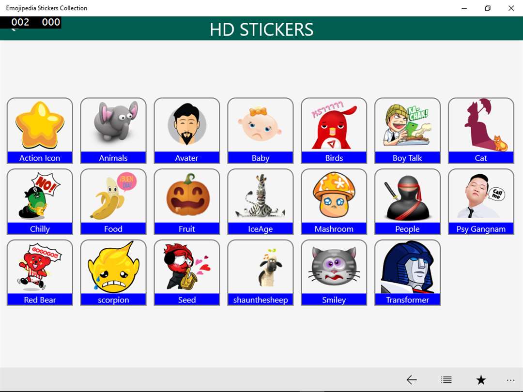523x392 pixels.
Task: Open the Animals sticker pack
Action: (x=113, y=131)
